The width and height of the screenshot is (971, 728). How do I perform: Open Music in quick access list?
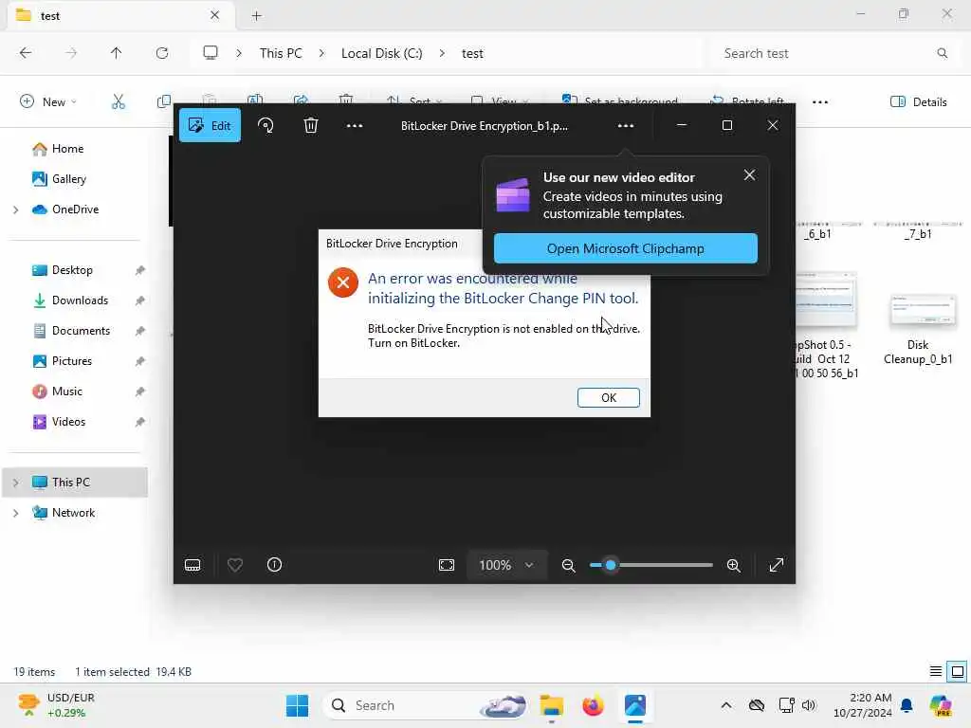click(67, 391)
